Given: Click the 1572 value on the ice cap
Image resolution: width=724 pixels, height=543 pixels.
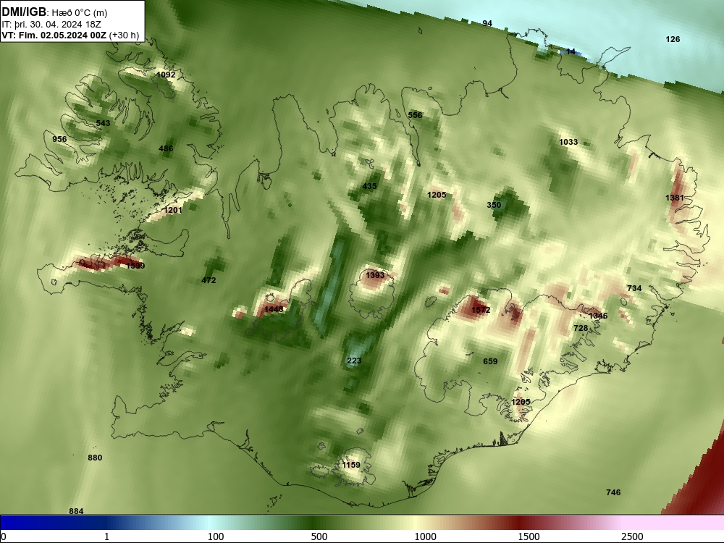Looking at the screenshot, I should click(481, 309).
